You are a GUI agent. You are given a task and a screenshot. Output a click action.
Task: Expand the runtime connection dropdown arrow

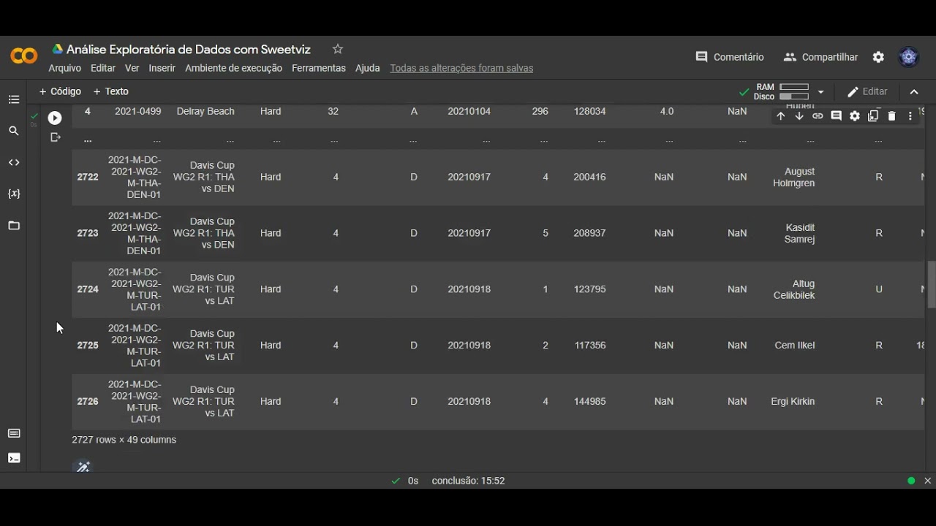(820, 92)
